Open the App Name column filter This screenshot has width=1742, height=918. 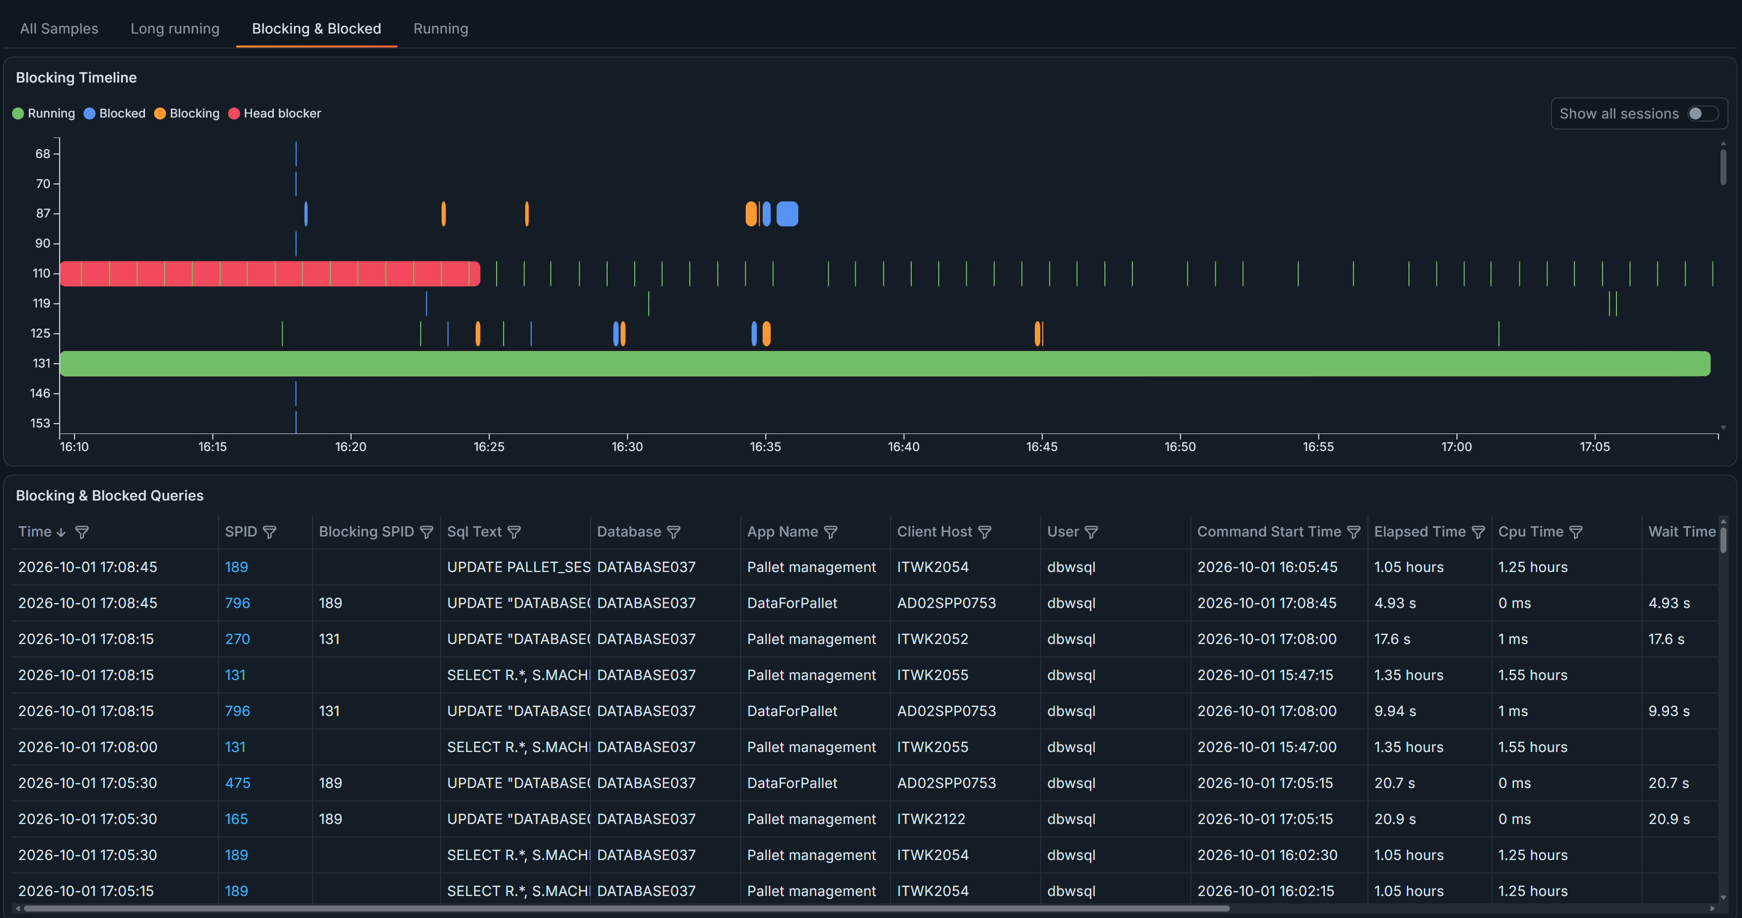pos(830,532)
